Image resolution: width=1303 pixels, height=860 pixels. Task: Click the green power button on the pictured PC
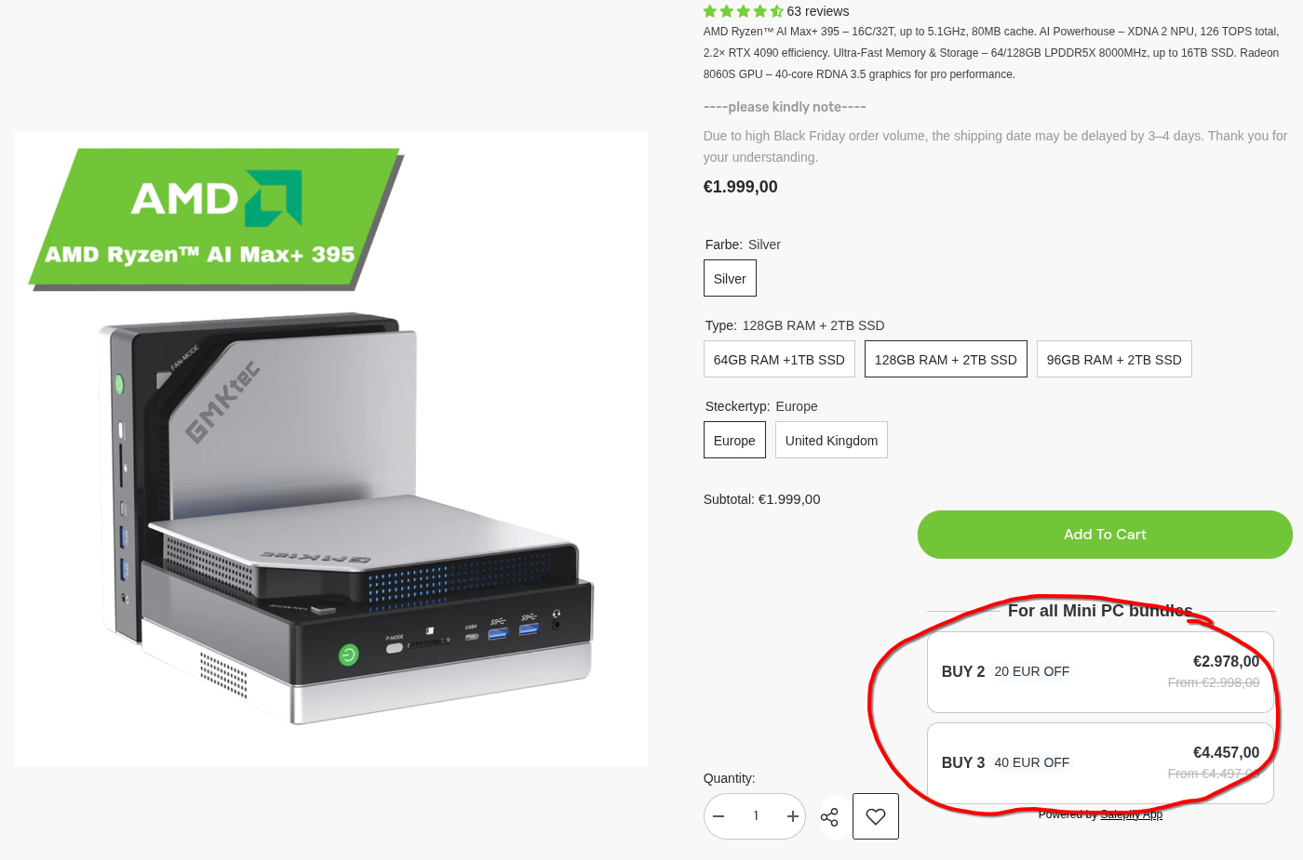point(348,655)
